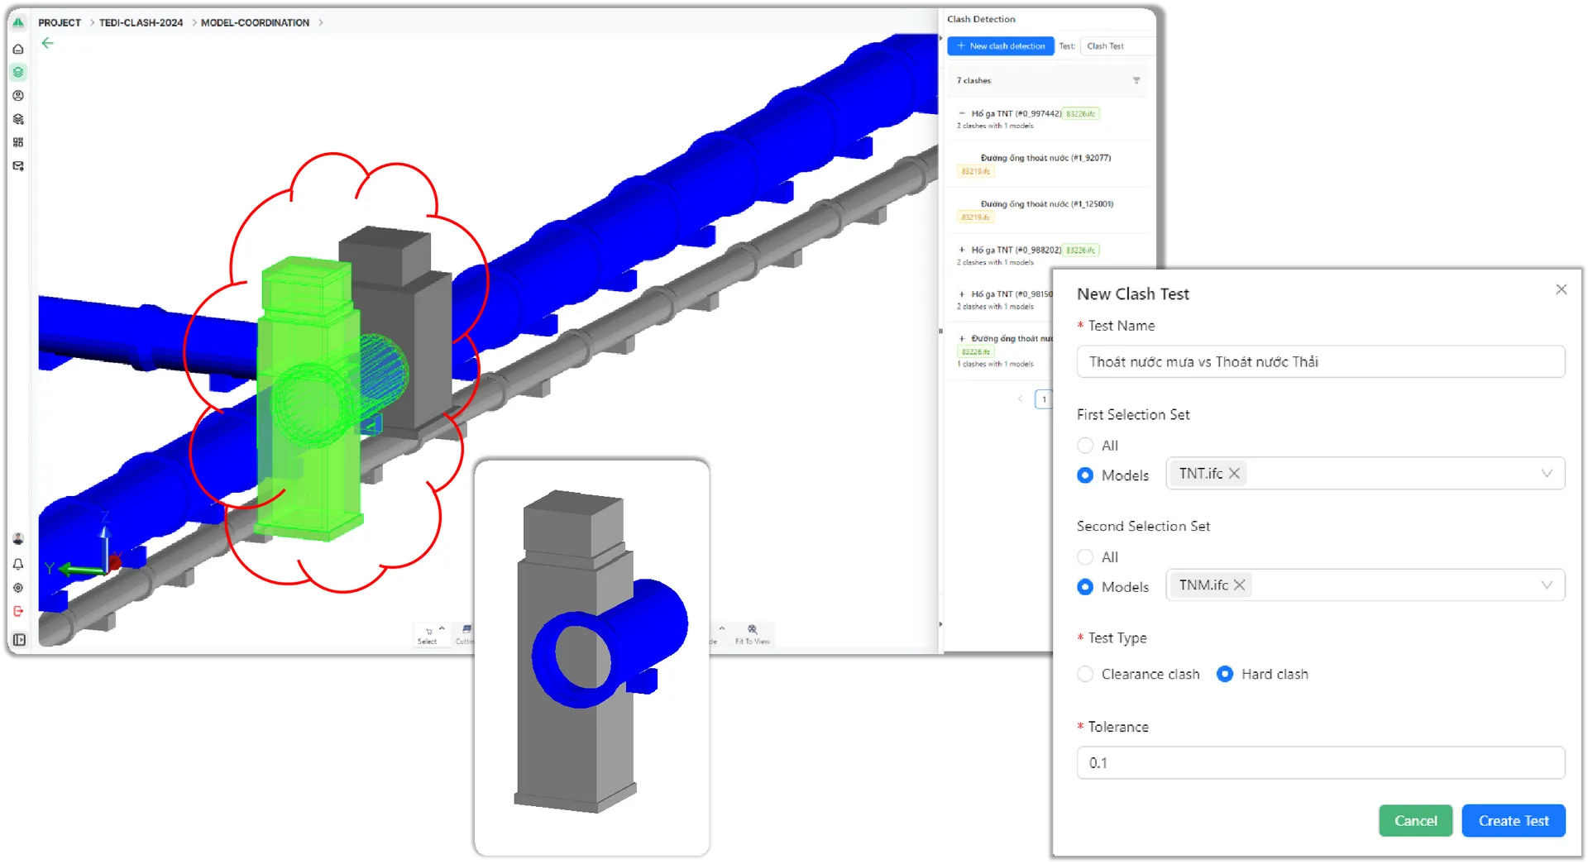The width and height of the screenshot is (1588, 864).
Task: Click the green back arrow
Action: click(48, 43)
